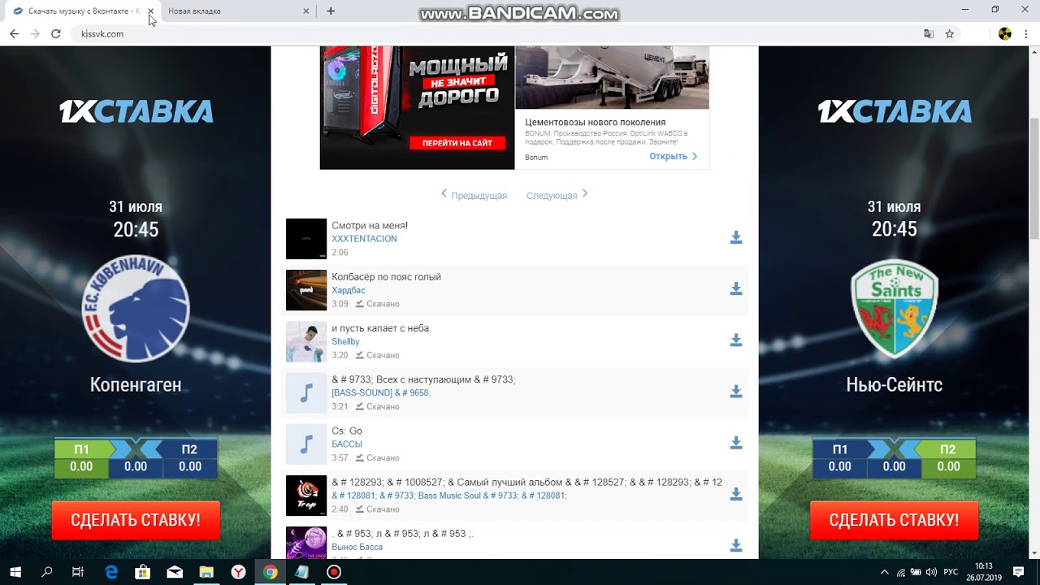The width and height of the screenshot is (1040, 585).
Task: Click the yellow radiation extension icon
Action: click(1005, 34)
